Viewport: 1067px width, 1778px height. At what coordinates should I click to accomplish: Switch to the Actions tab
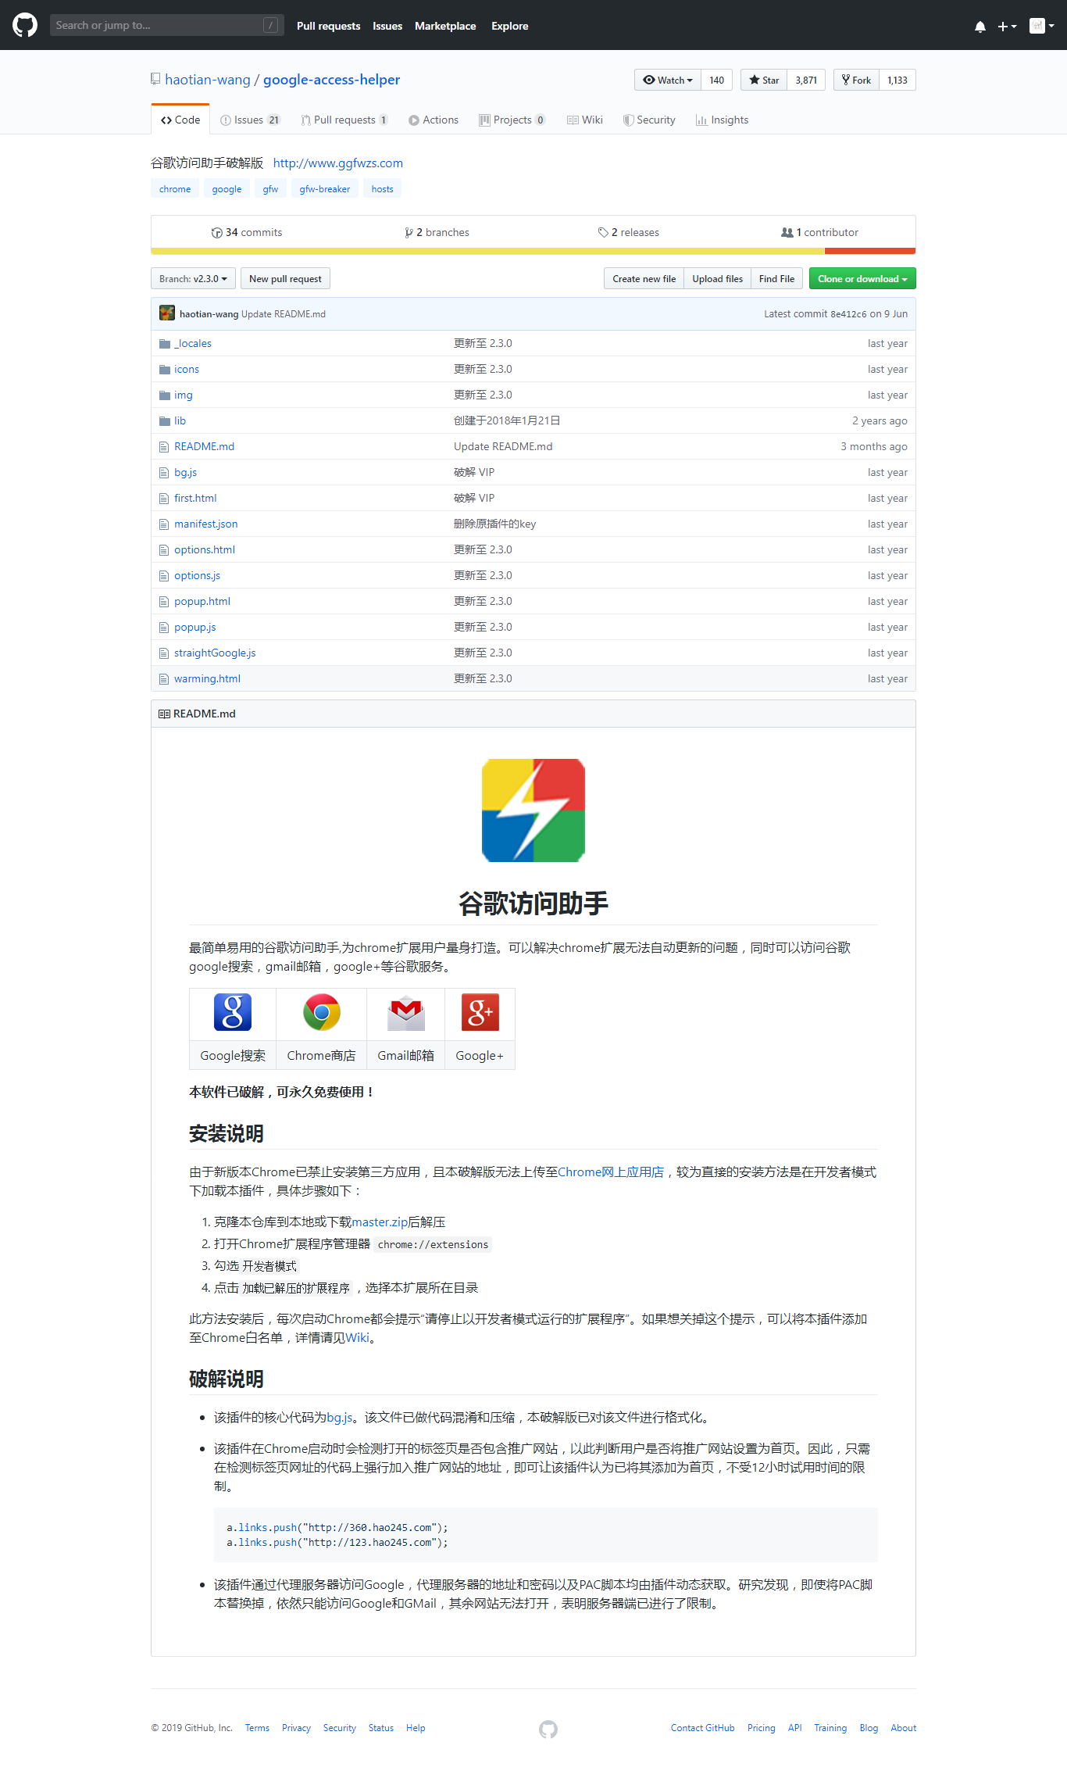434,120
